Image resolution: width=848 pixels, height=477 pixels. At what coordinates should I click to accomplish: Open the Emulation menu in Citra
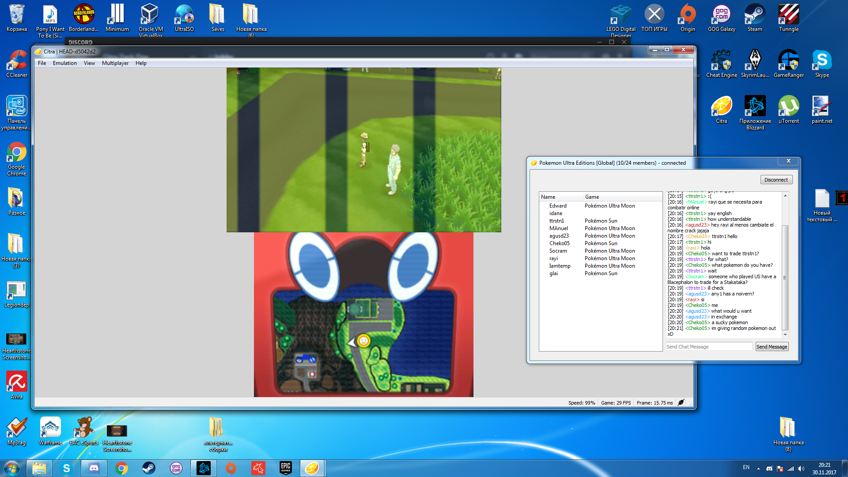coord(65,63)
